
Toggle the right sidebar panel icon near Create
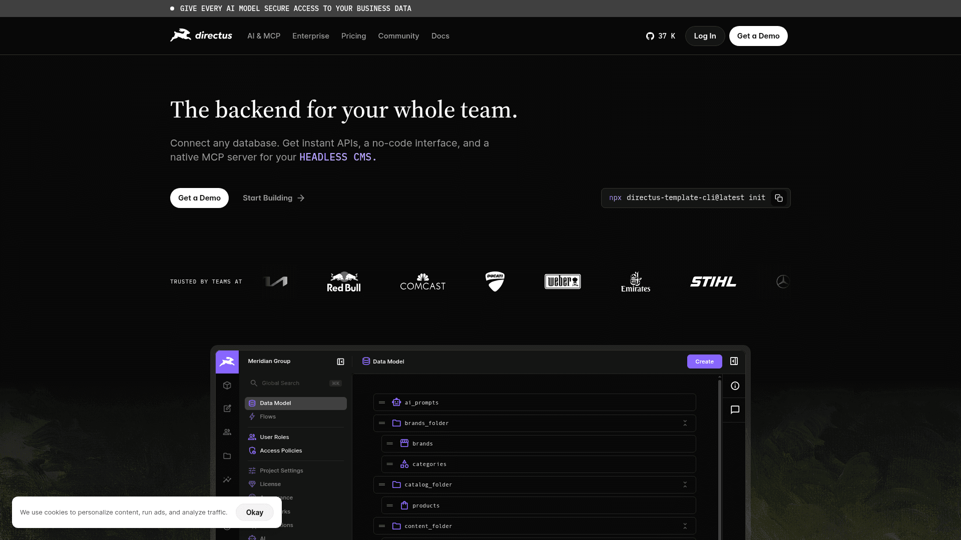734,361
